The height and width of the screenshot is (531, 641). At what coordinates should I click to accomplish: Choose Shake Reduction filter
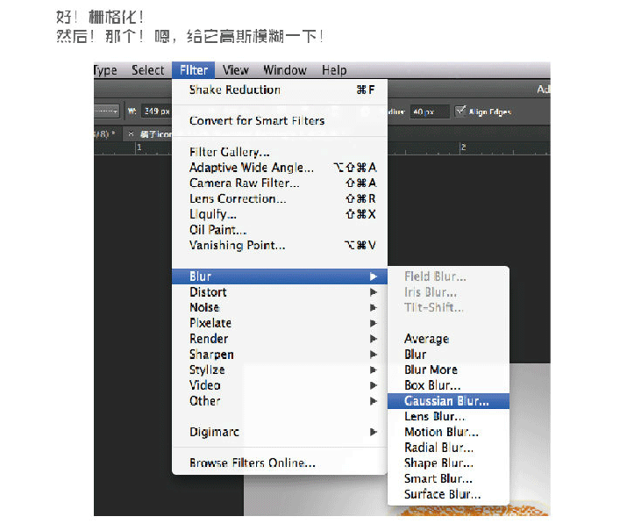280,90
